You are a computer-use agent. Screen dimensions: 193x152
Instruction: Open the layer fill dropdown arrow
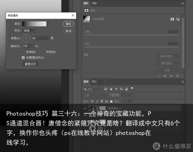[131, 101]
